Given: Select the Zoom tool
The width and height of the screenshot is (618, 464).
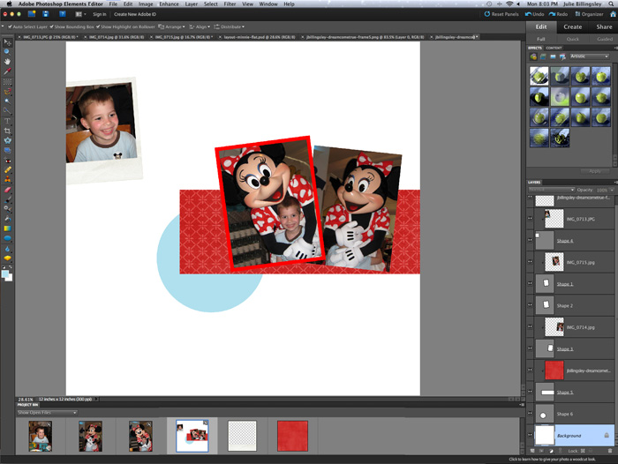Looking at the screenshot, I should (7, 52).
